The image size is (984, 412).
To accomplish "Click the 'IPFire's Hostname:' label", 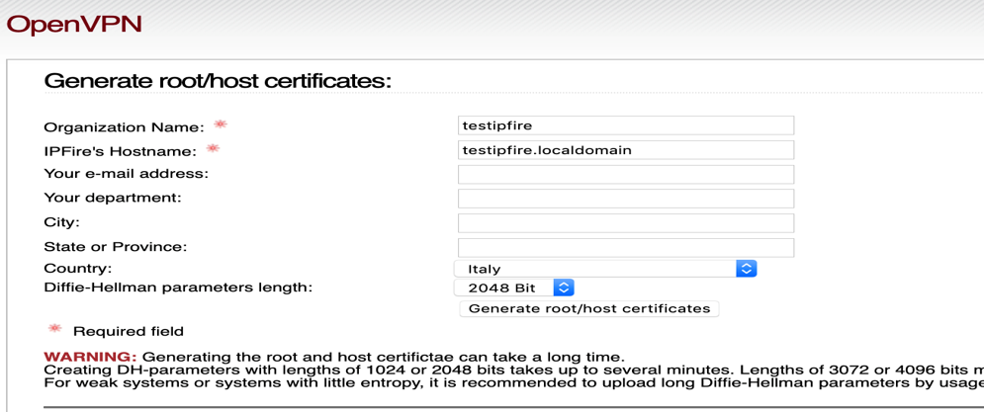I will click(x=121, y=151).
